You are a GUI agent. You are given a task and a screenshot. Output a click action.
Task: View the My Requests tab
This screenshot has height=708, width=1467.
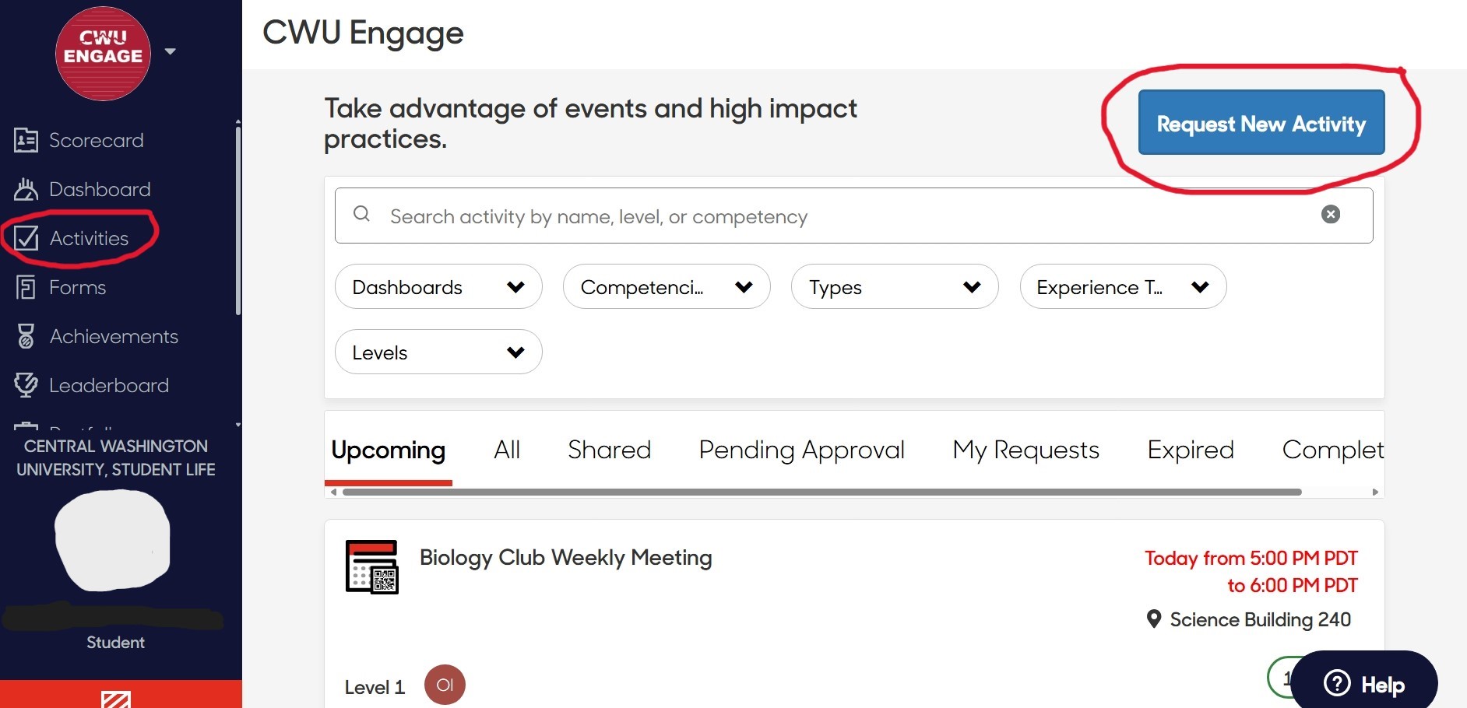pos(1025,450)
